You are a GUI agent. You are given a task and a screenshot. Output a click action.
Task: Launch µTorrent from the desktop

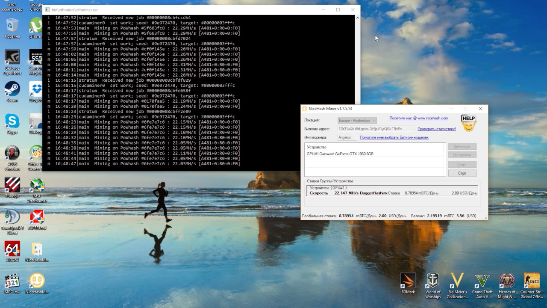36,28
